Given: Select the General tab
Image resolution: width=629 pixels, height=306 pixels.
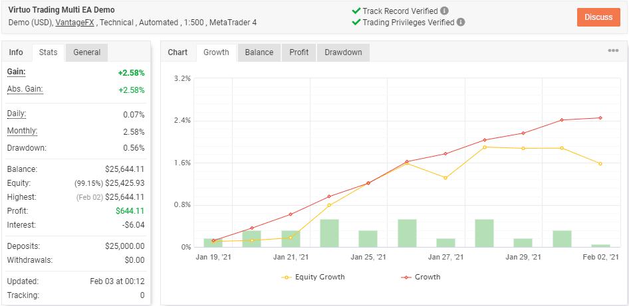Looking at the screenshot, I should click(87, 52).
